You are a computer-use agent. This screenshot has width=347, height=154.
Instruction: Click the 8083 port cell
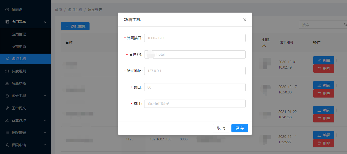point(184,139)
